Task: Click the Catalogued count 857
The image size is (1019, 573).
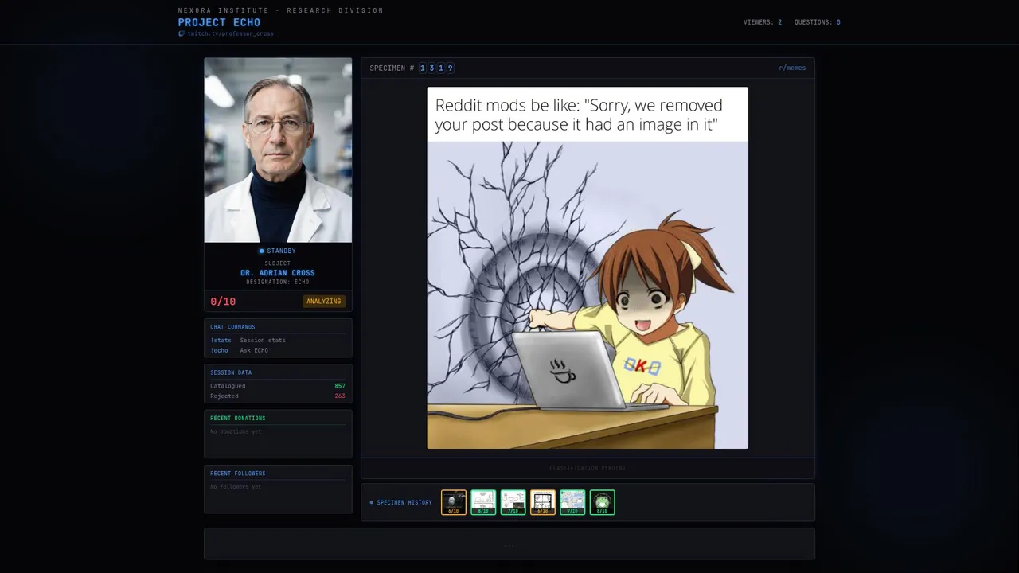Action: click(x=340, y=386)
